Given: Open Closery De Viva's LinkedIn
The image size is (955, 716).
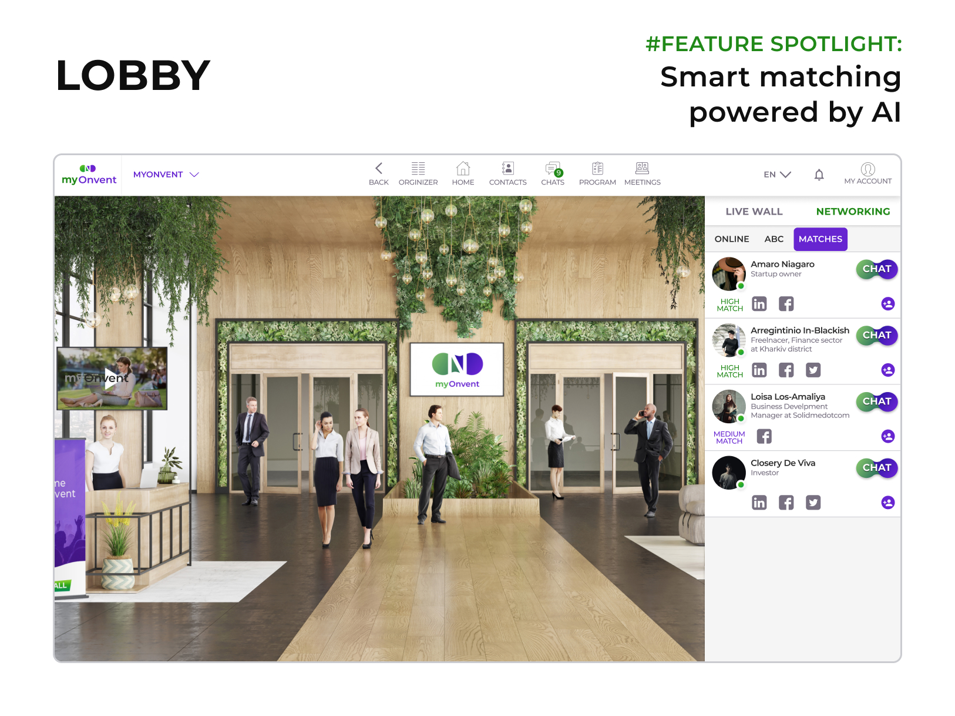Looking at the screenshot, I should click(759, 503).
